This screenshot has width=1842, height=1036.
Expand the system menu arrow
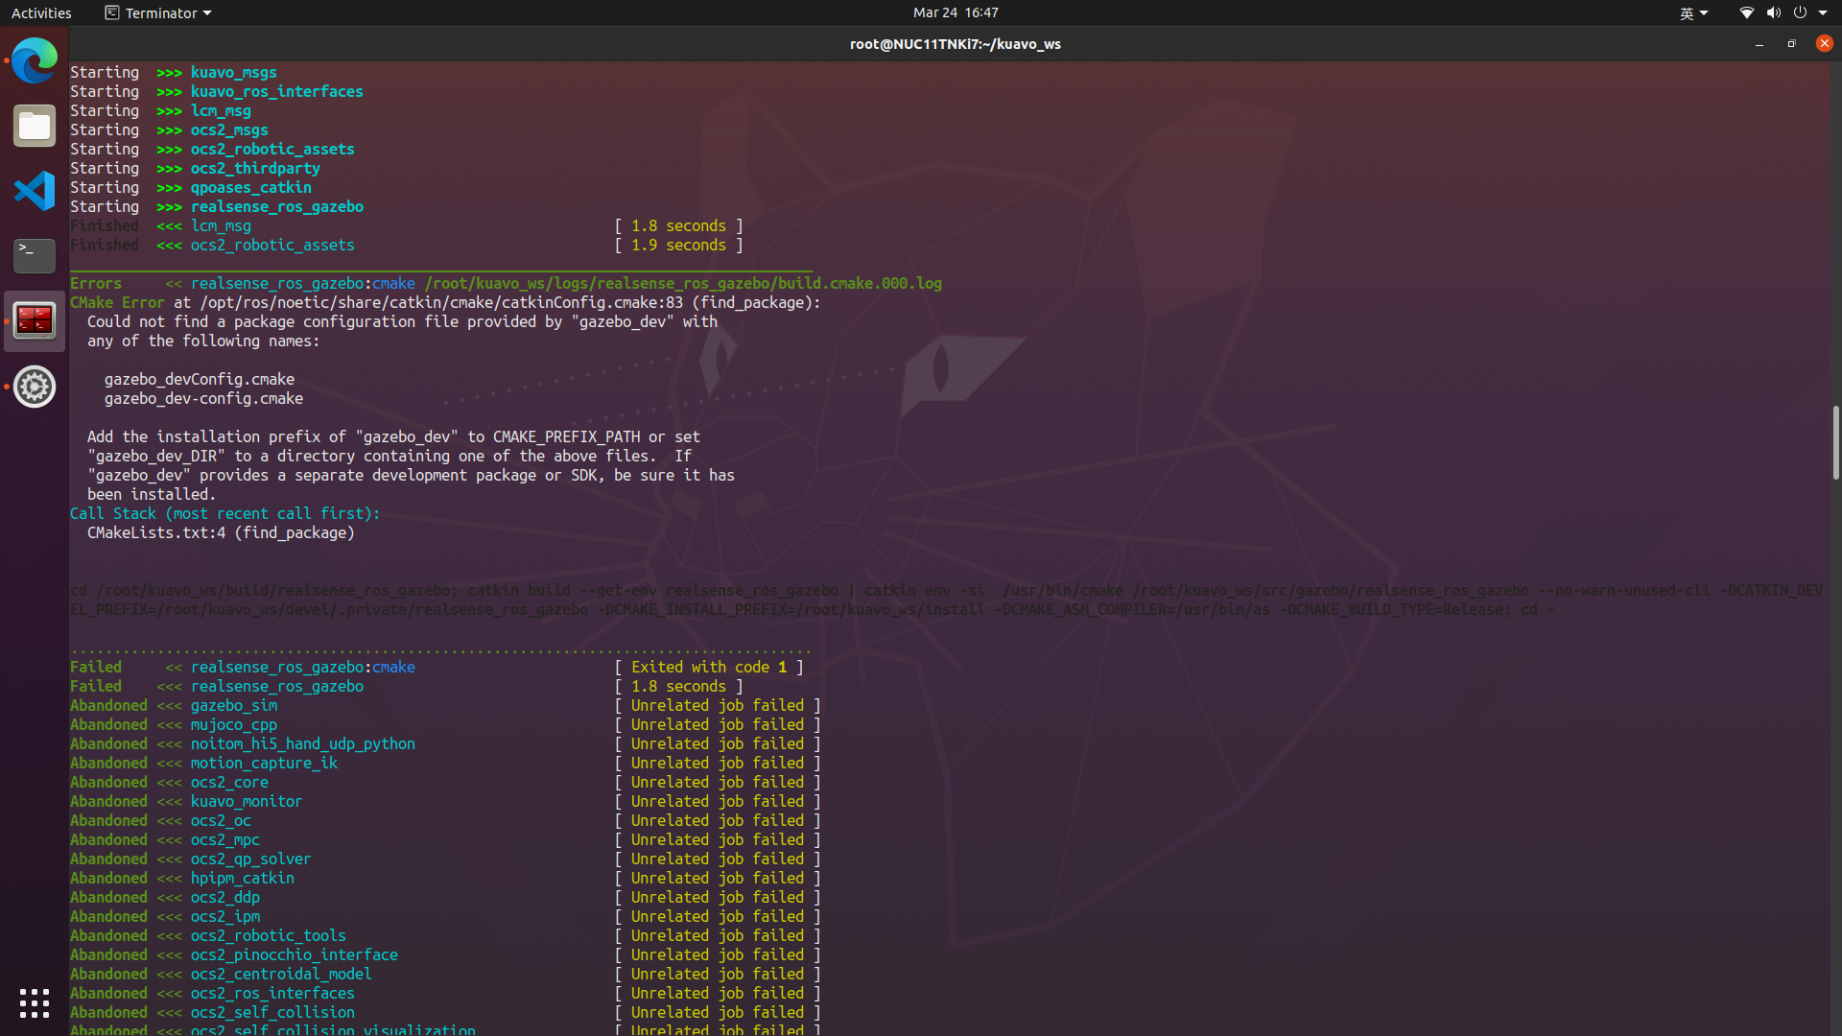click(x=1823, y=12)
